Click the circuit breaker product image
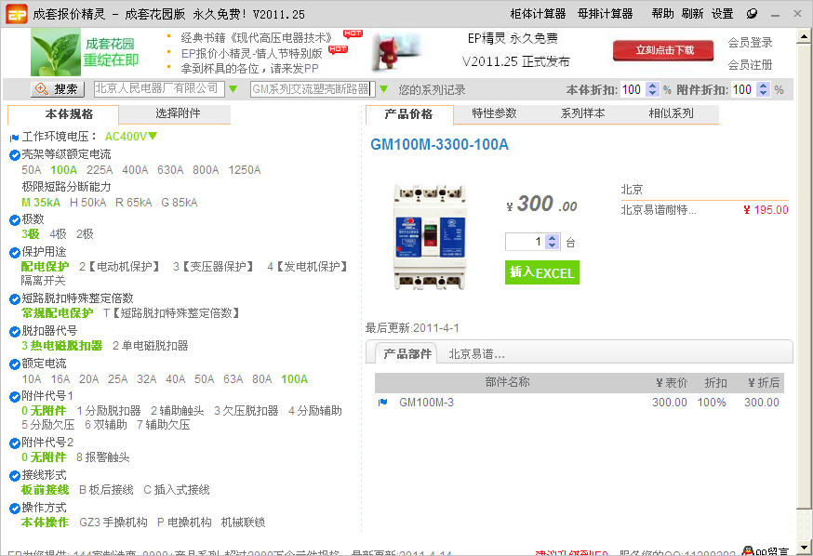 tap(430, 236)
